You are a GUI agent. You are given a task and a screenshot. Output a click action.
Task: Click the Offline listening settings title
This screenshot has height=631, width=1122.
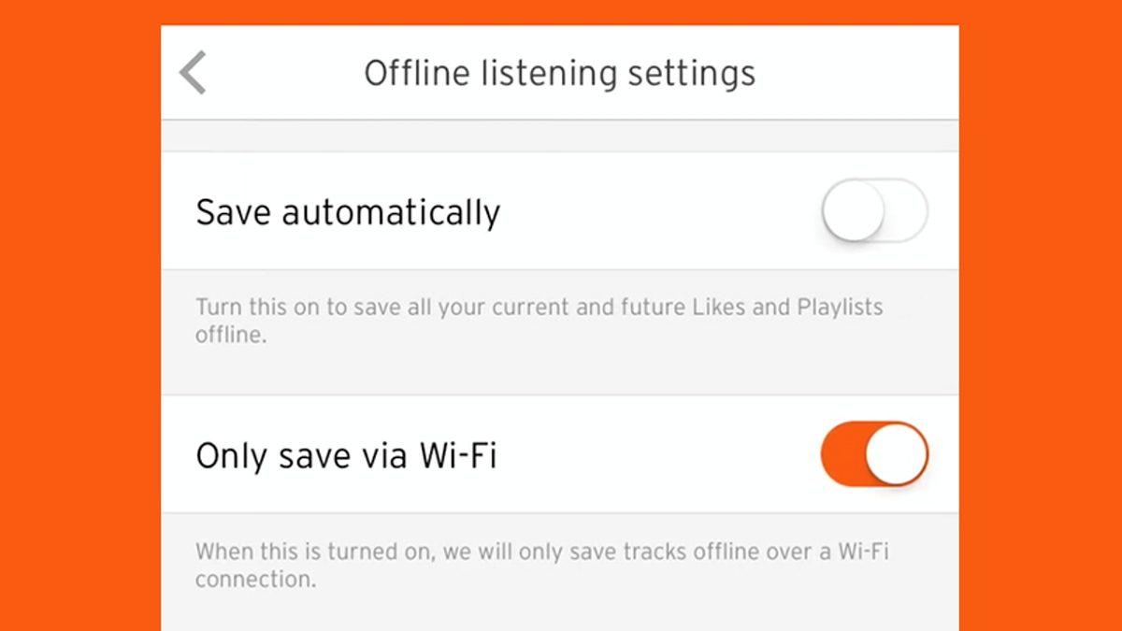559,72
